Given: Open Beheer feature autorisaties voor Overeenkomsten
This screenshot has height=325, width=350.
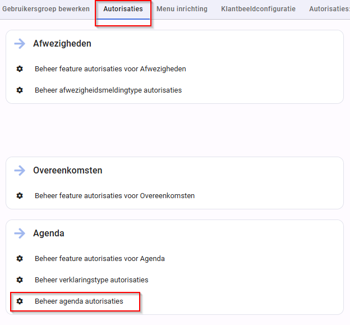Looking at the screenshot, I should point(115,196).
